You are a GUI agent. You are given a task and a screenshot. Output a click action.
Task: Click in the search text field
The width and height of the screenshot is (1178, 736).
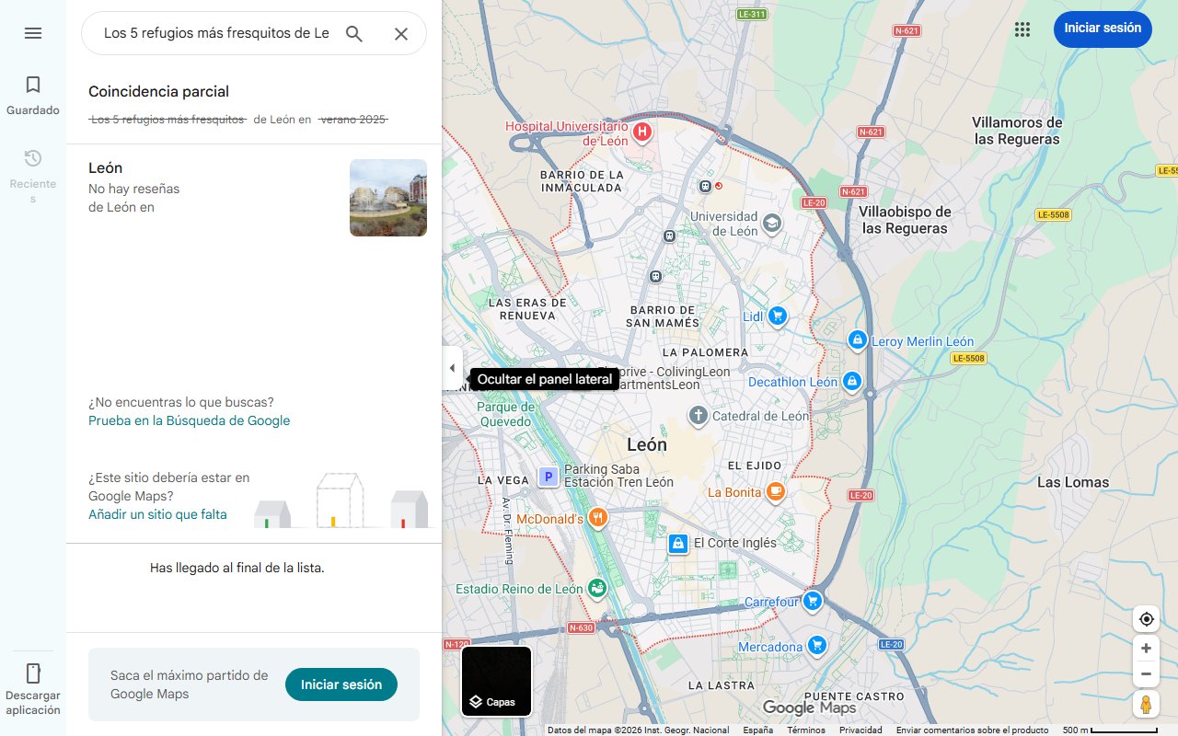pyautogui.click(x=215, y=34)
